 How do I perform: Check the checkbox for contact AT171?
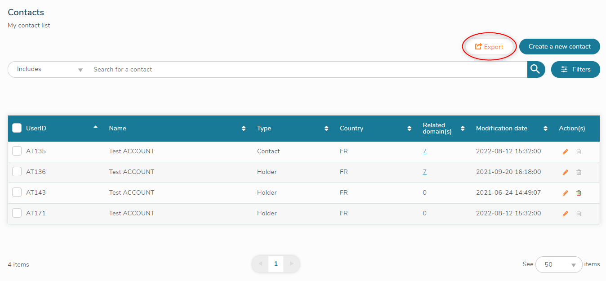[17, 213]
